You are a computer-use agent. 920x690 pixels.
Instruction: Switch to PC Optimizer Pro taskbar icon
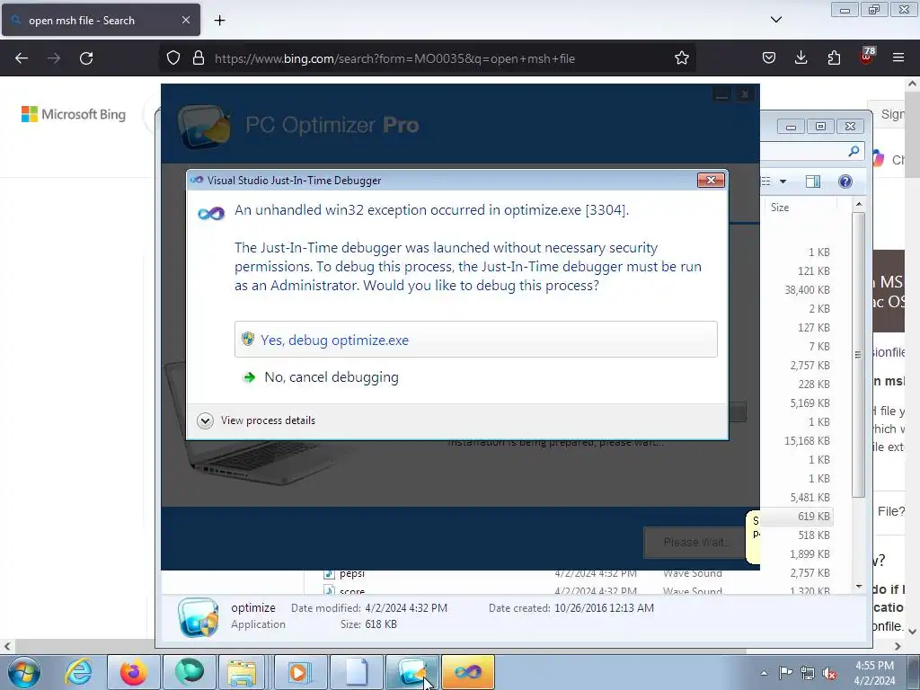point(411,672)
